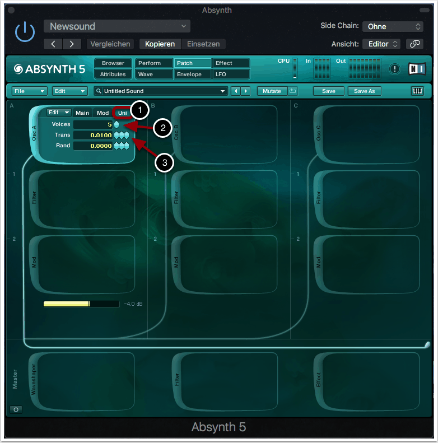Select the Osc A Main tab

click(x=82, y=113)
